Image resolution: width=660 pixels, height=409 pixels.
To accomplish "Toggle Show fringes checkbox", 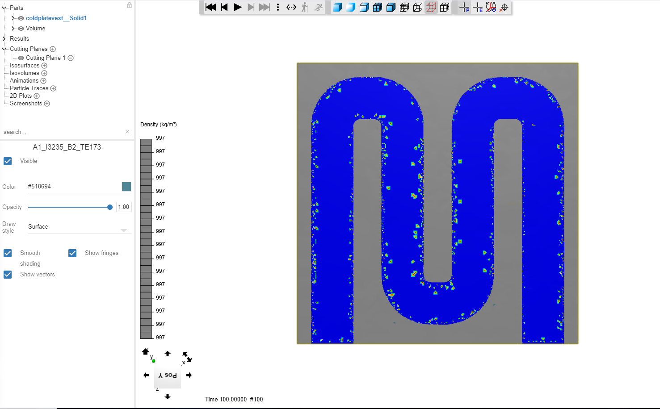I will click(x=72, y=253).
